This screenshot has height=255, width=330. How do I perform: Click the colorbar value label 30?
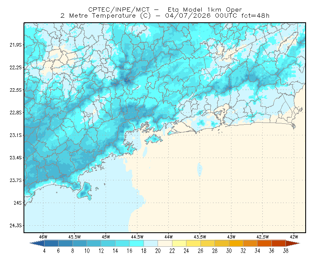tap(229, 251)
